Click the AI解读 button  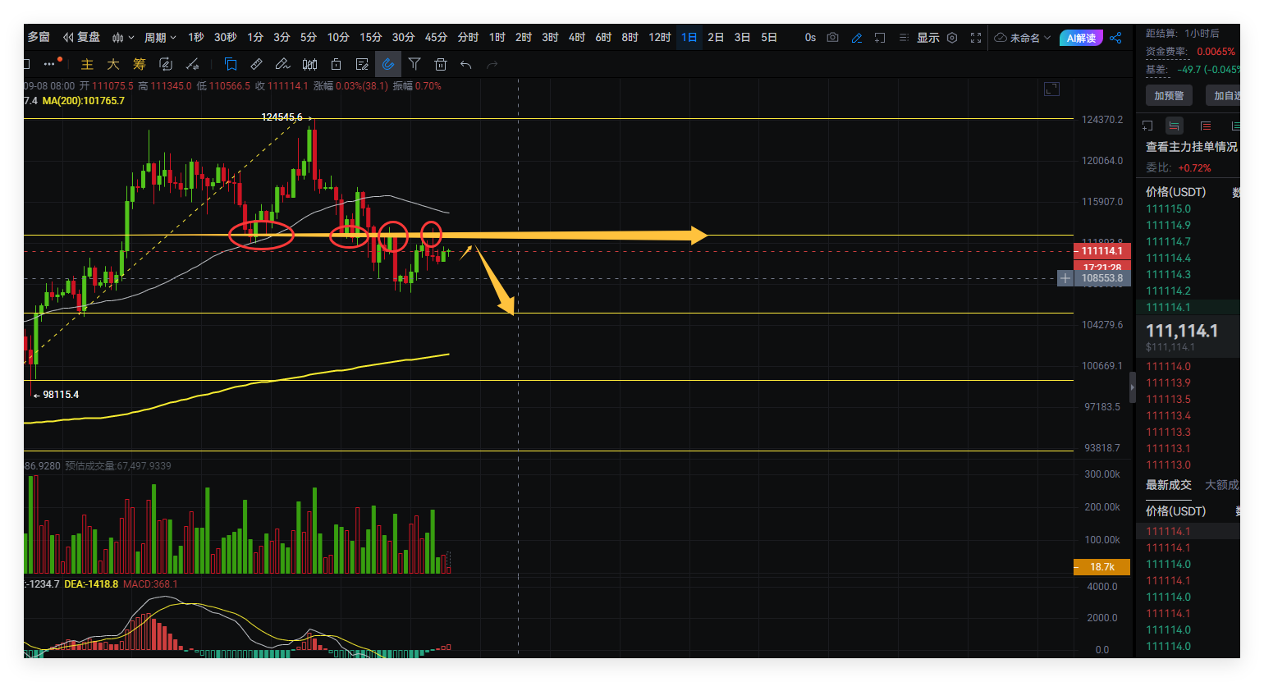point(1081,38)
